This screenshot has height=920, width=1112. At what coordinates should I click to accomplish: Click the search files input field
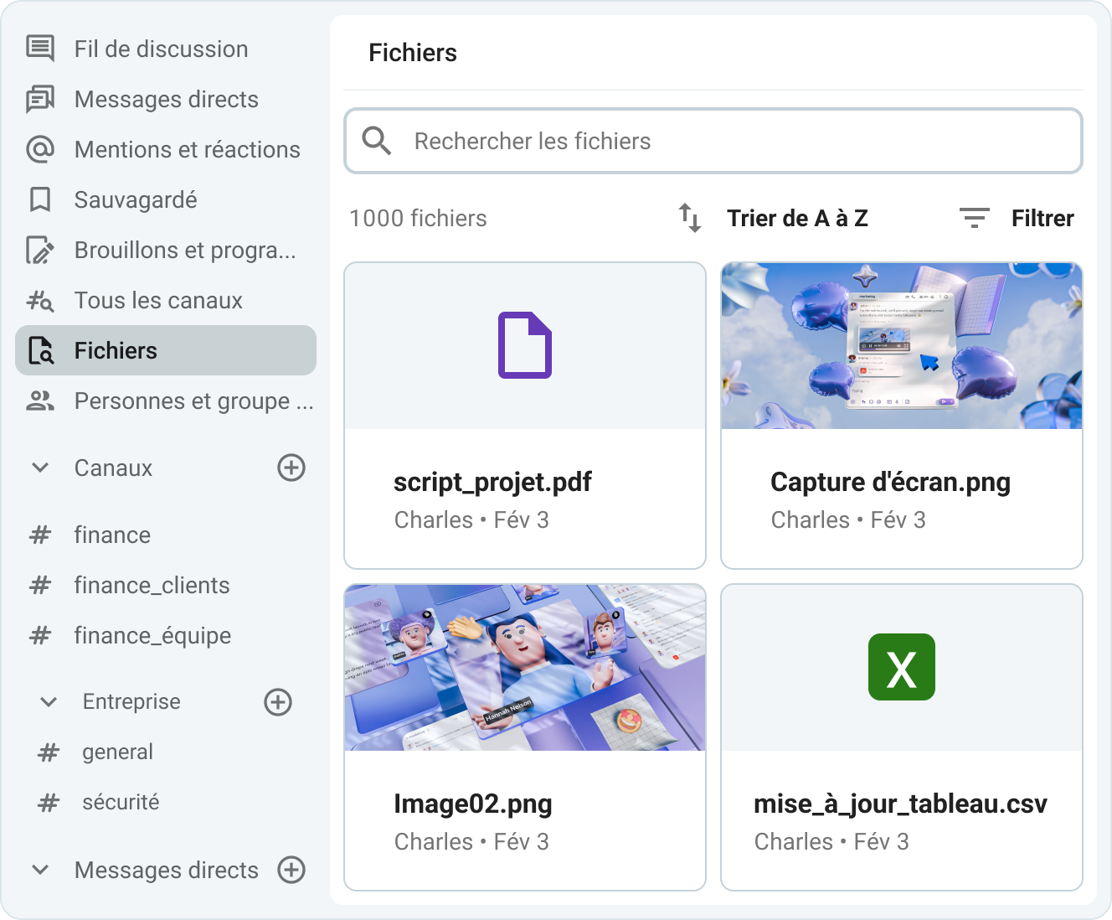713,141
